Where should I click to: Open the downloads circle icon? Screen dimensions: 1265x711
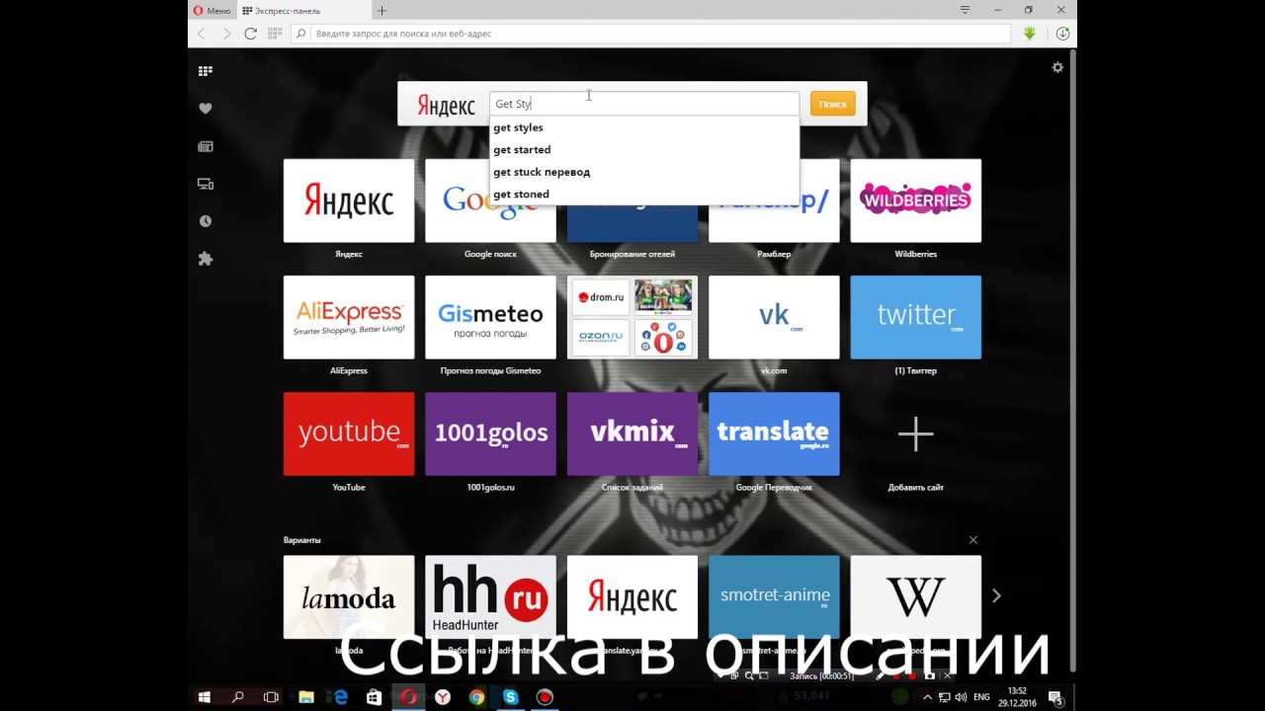tap(1062, 34)
